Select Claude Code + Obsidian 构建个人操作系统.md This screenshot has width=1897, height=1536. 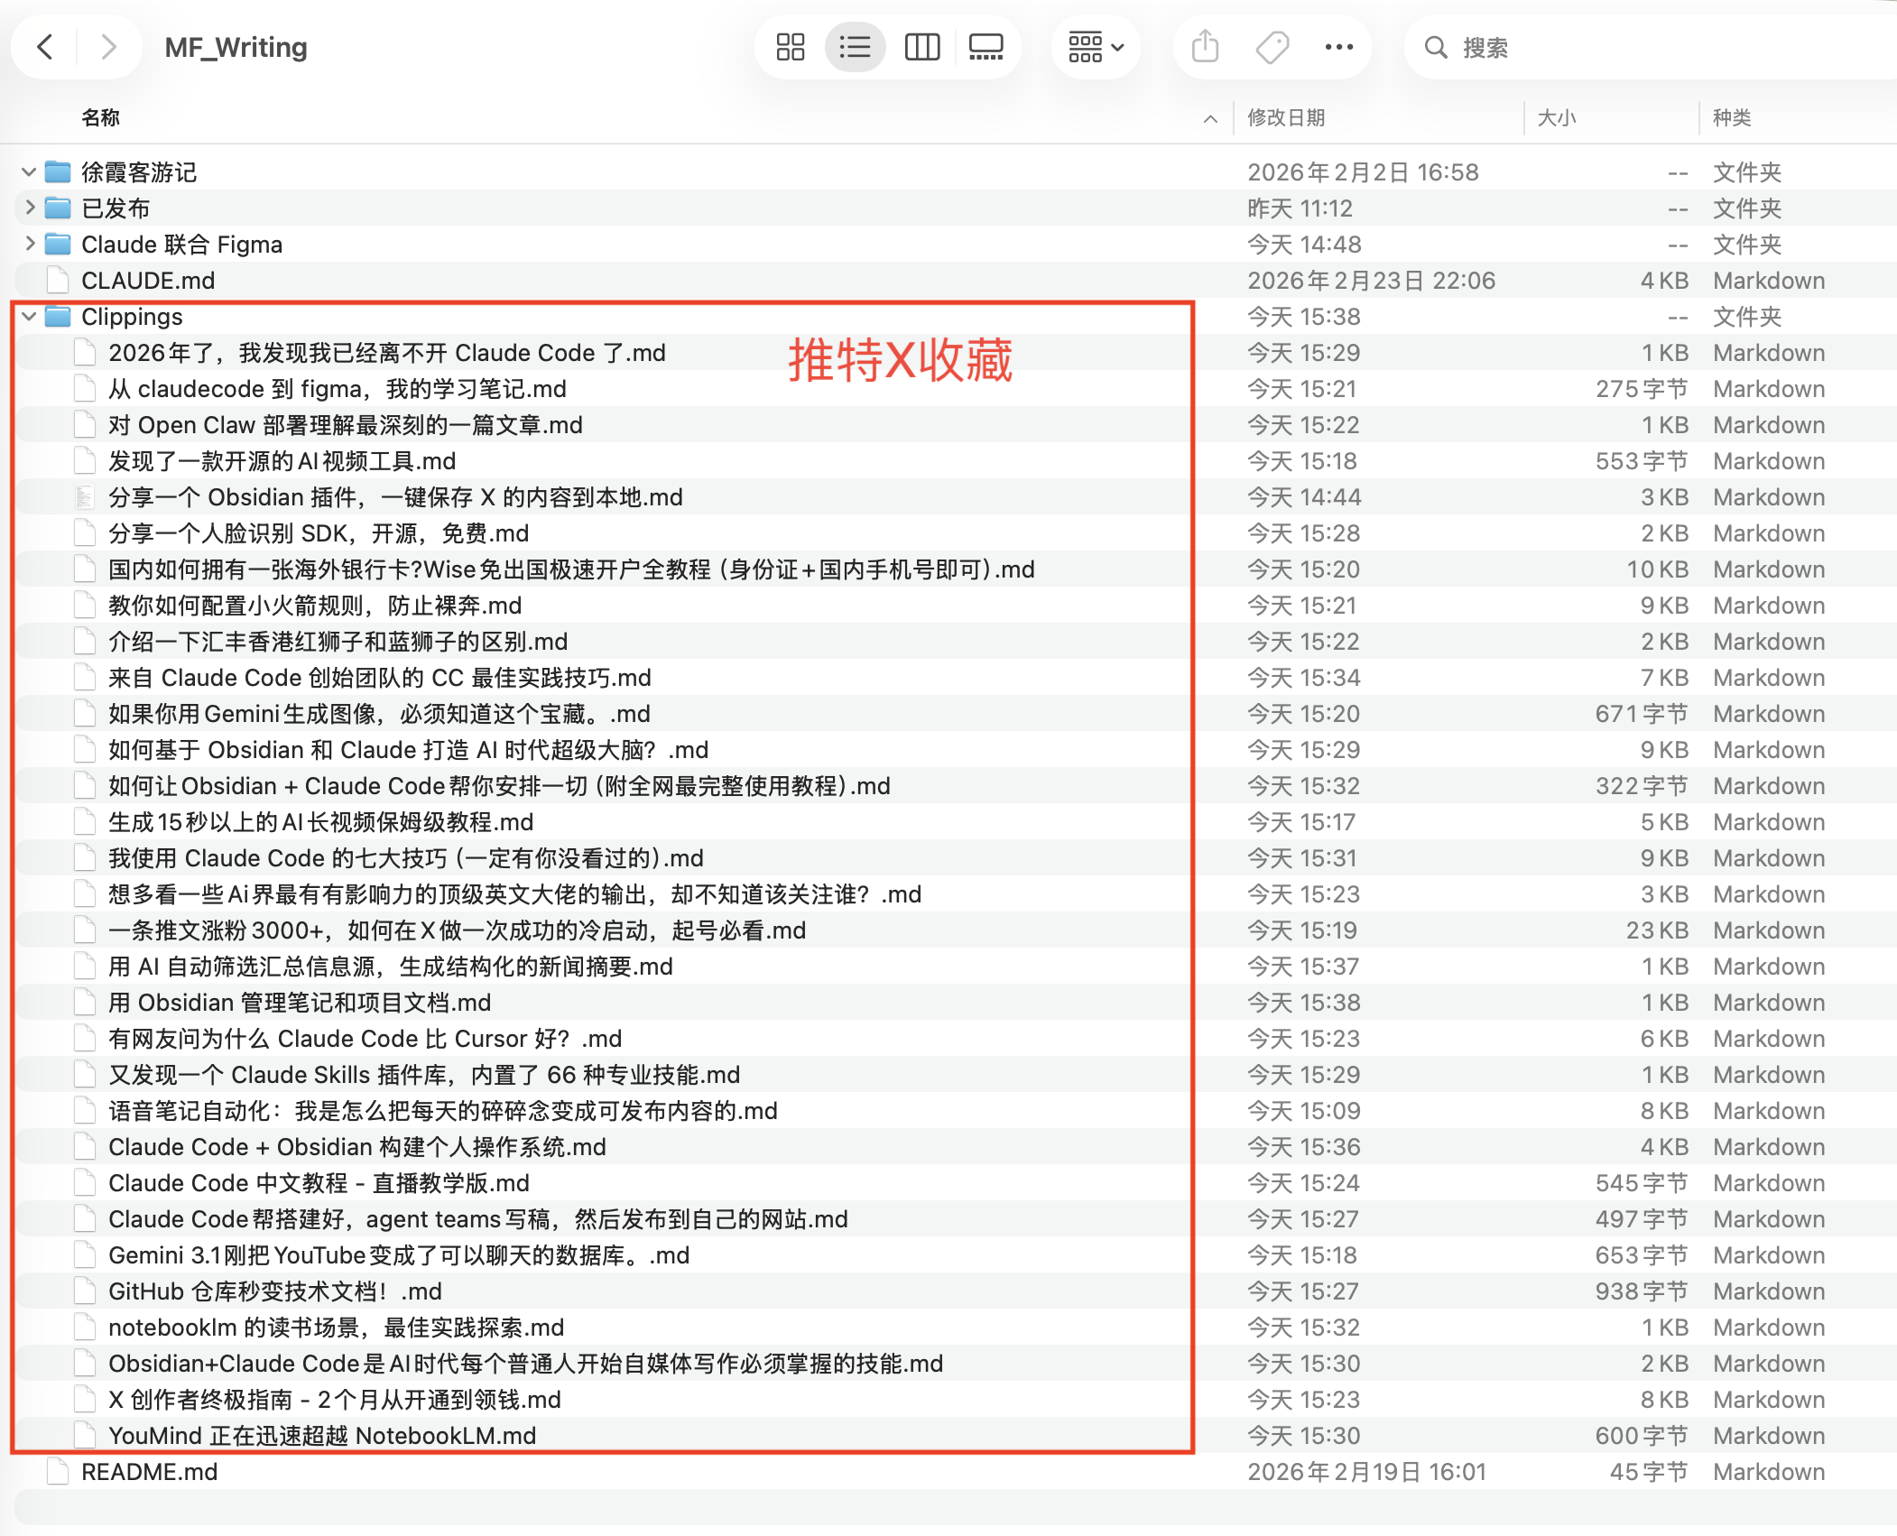(357, 1146)
